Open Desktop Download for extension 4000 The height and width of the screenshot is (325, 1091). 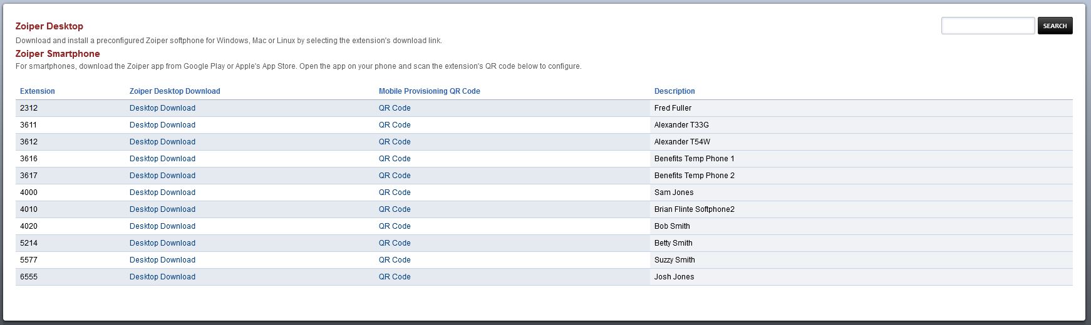coord(162,192)
